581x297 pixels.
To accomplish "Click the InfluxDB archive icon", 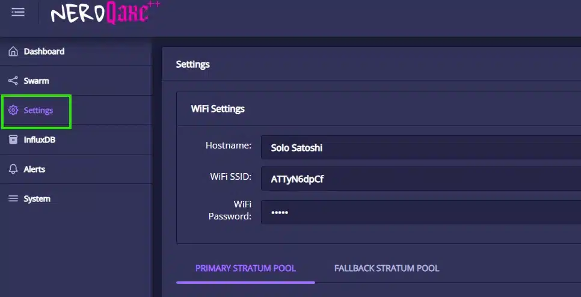I will click(13, 139).
